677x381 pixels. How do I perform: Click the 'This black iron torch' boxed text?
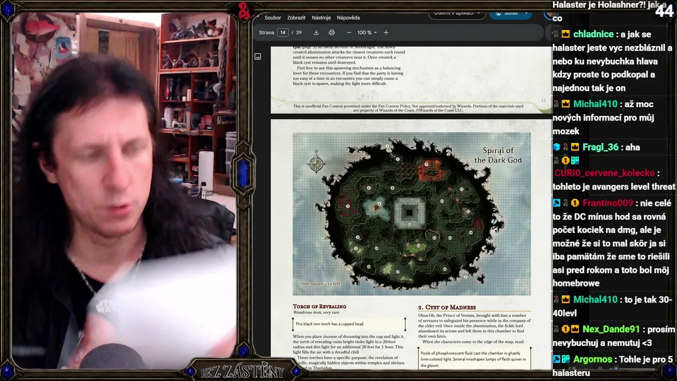(x=349, y=324)
